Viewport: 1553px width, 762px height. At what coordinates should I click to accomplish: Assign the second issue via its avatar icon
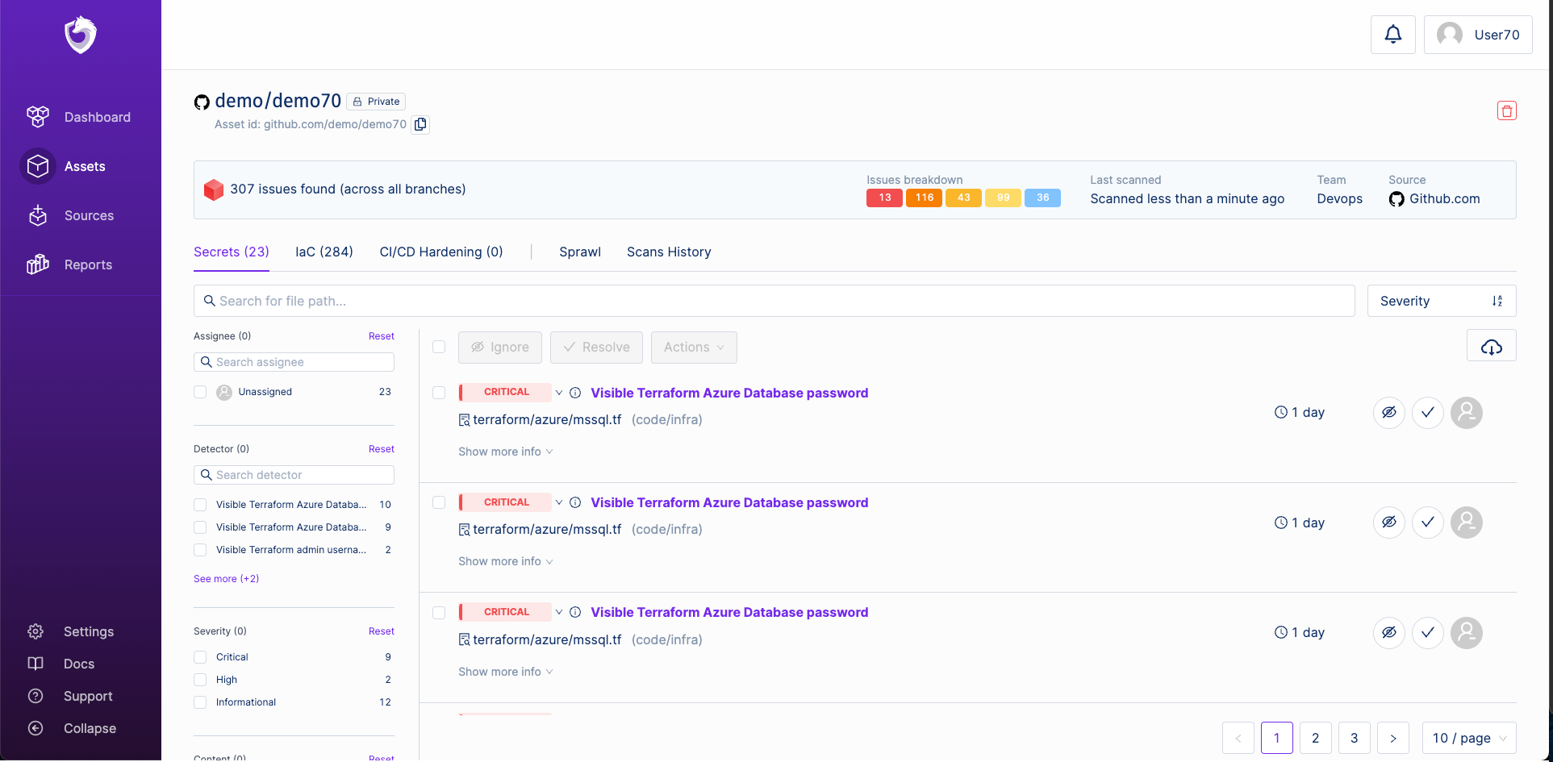1467,523
